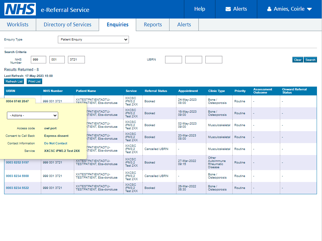Image resolution: width=322 pixels, height=241 pixels.
Task: Open the Enquiry Type dropdown
Action: pyautogui.click(x=93, y=40)
